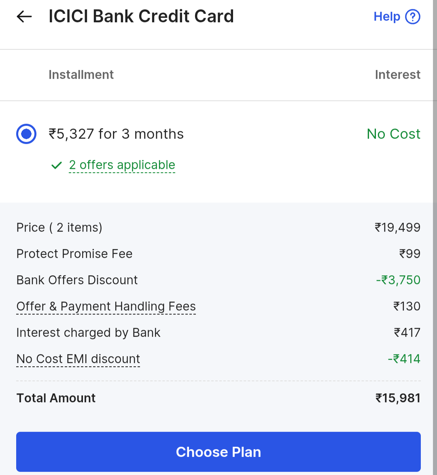Expand the No Cost EMI discount explanation
The image size is (437, 475).
78,359
